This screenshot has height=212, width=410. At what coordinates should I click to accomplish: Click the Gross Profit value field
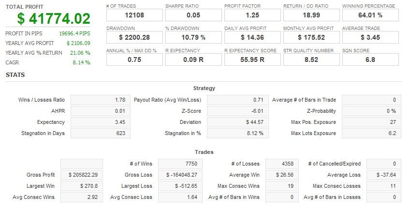pyautogui.click(x=82, y=175)
